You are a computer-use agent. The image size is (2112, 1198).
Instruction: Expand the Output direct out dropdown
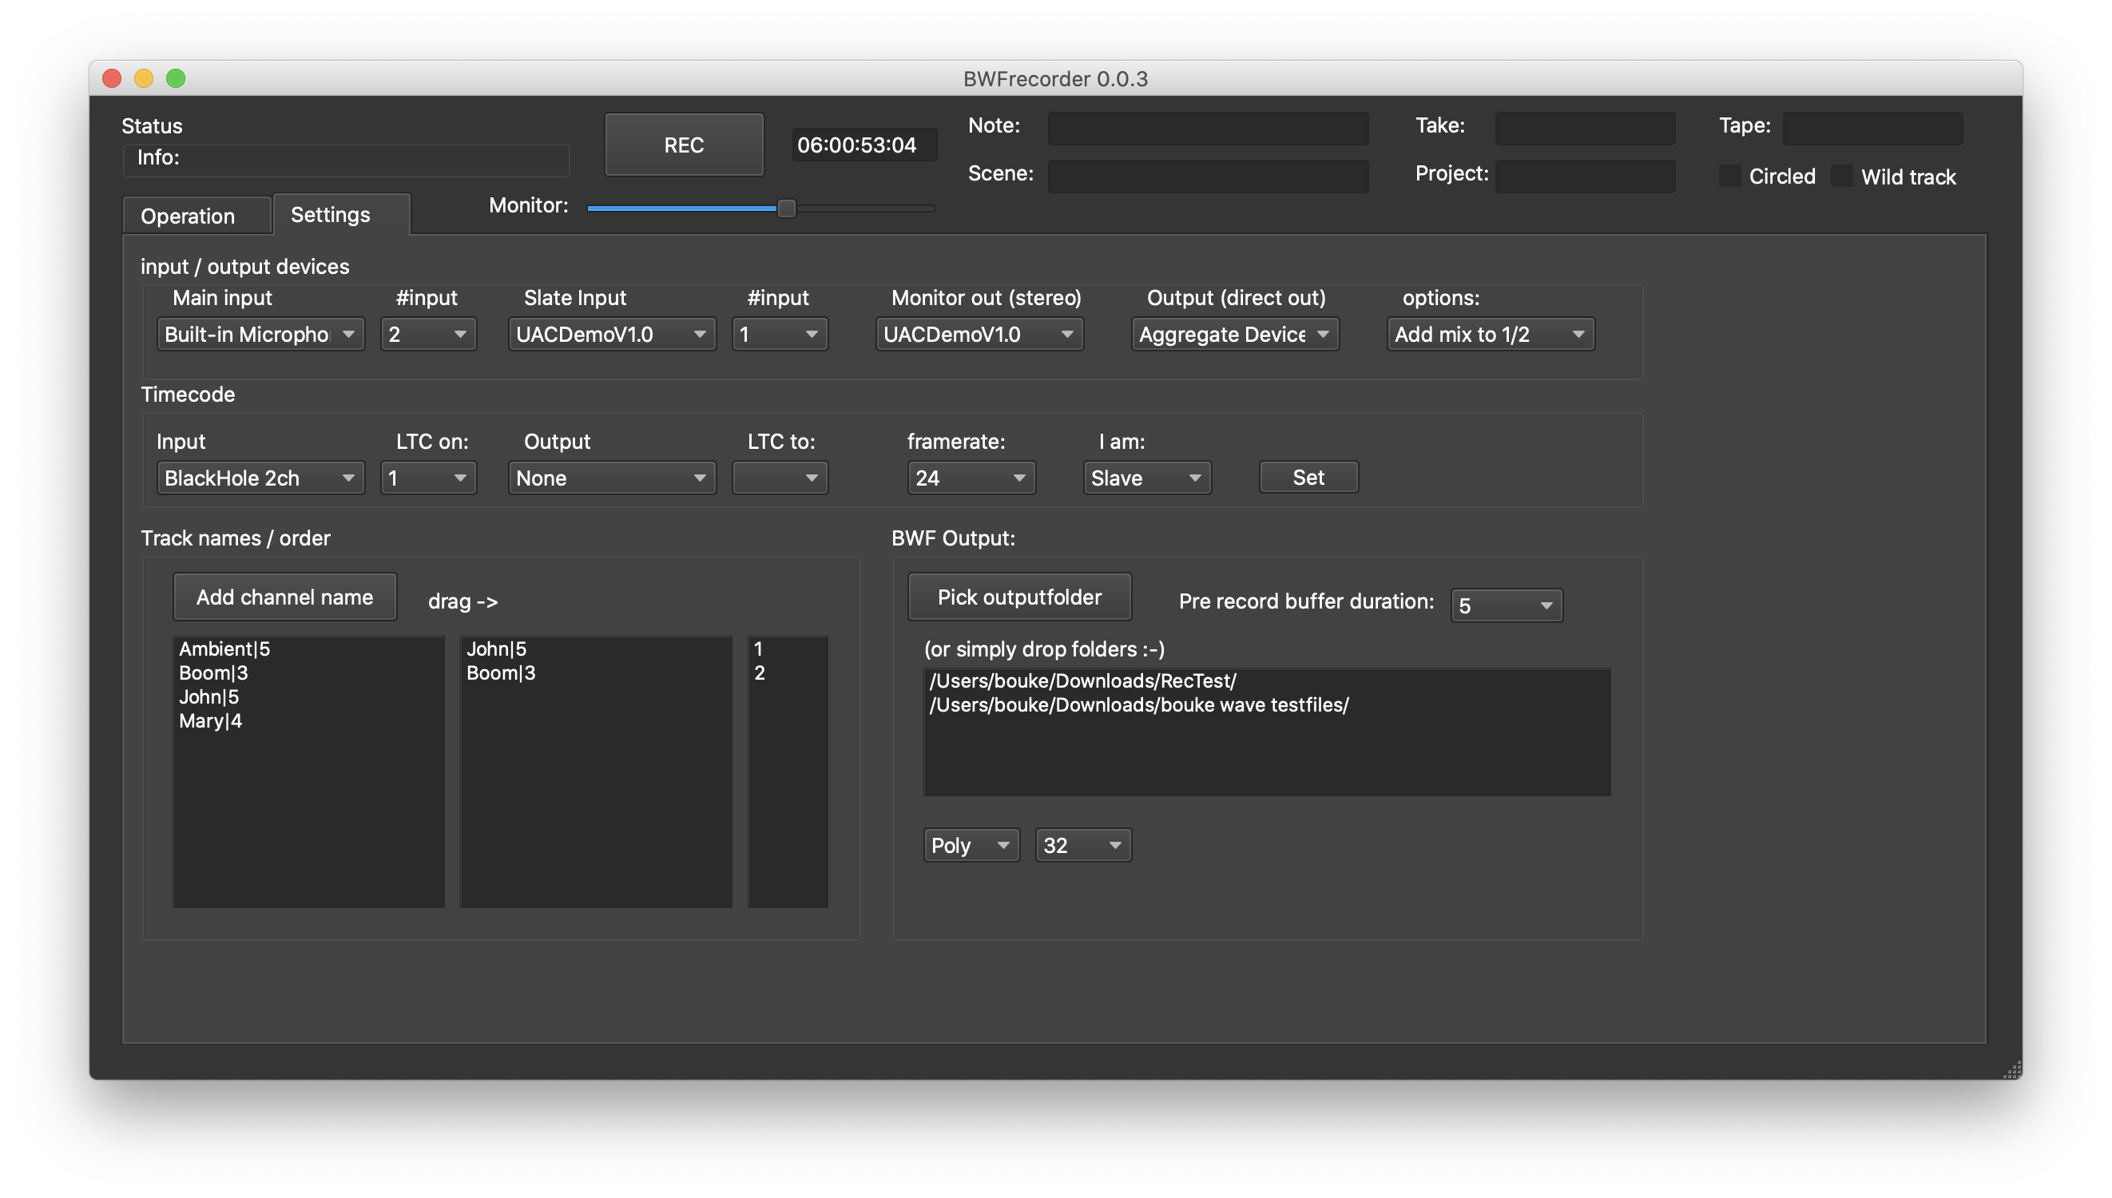[1234, 334]
